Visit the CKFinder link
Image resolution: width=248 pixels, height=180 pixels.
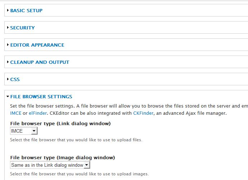click(143, 113)
